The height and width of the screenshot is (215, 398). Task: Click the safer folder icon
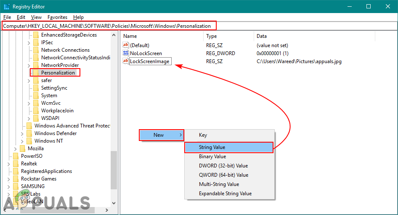pyautogui.click(x=36, y=80)
